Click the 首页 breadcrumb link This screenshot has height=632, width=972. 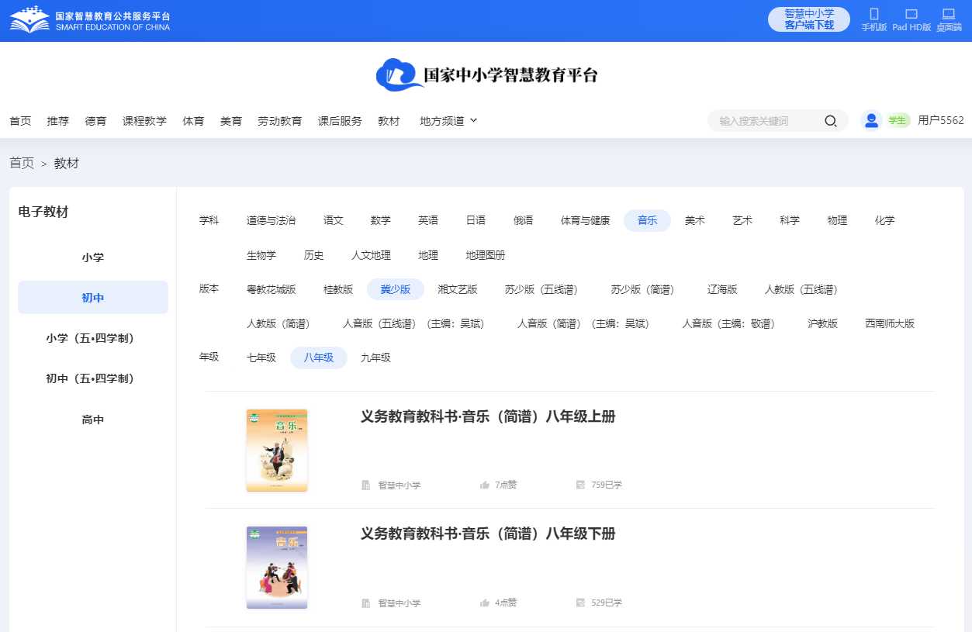pos(22,163)
